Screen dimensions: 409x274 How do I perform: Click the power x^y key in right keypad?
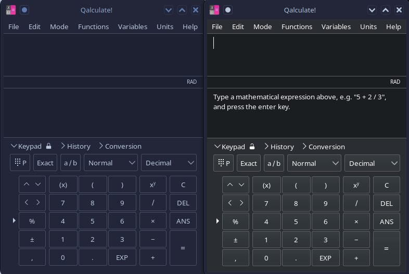356,185
